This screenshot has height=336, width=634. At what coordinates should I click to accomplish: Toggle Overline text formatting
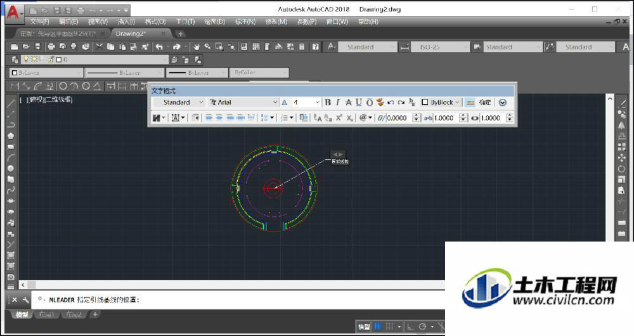tap(369, 102)
